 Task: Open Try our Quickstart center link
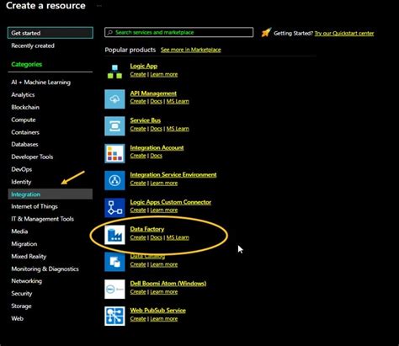344,33
